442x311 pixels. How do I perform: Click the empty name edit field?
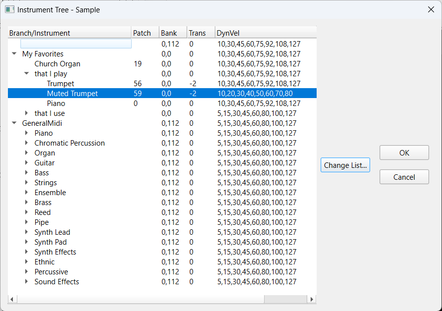76,44
